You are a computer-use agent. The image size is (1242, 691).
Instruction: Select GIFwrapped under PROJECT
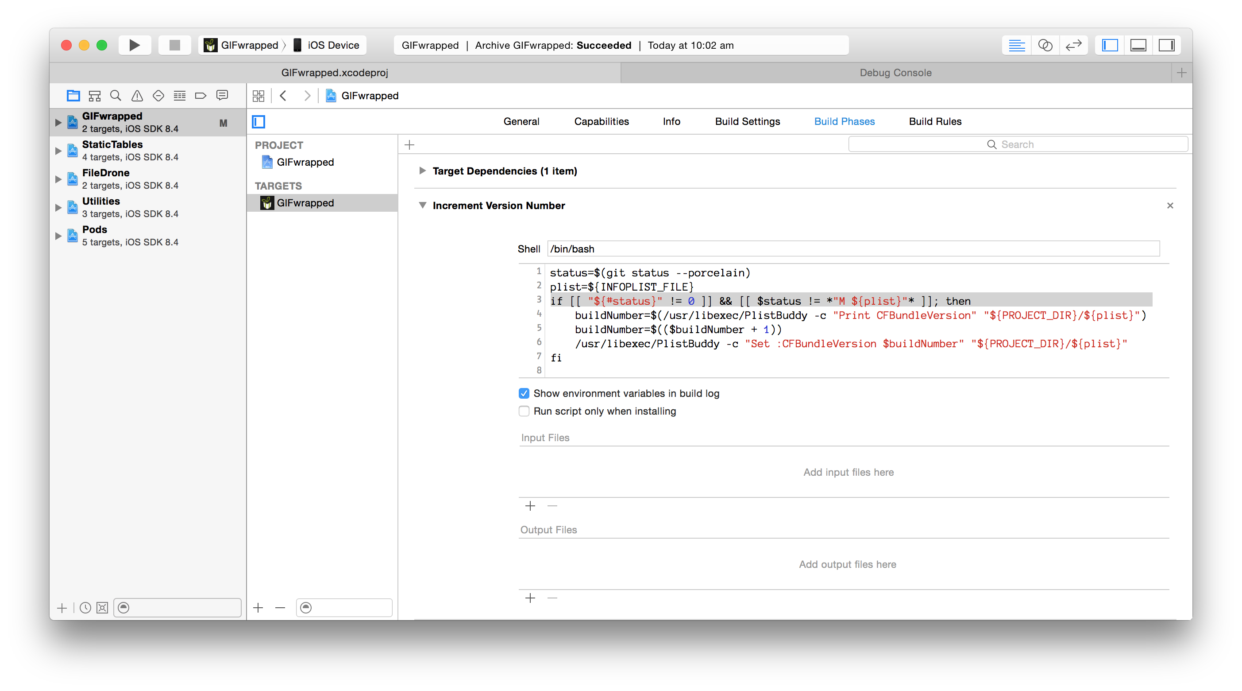coord(322,162)
